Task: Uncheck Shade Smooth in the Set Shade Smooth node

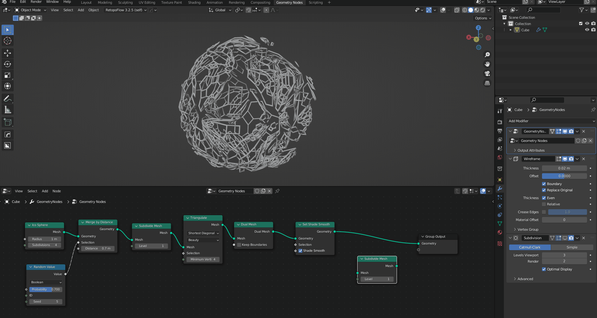Action: [x=300, y=250]
